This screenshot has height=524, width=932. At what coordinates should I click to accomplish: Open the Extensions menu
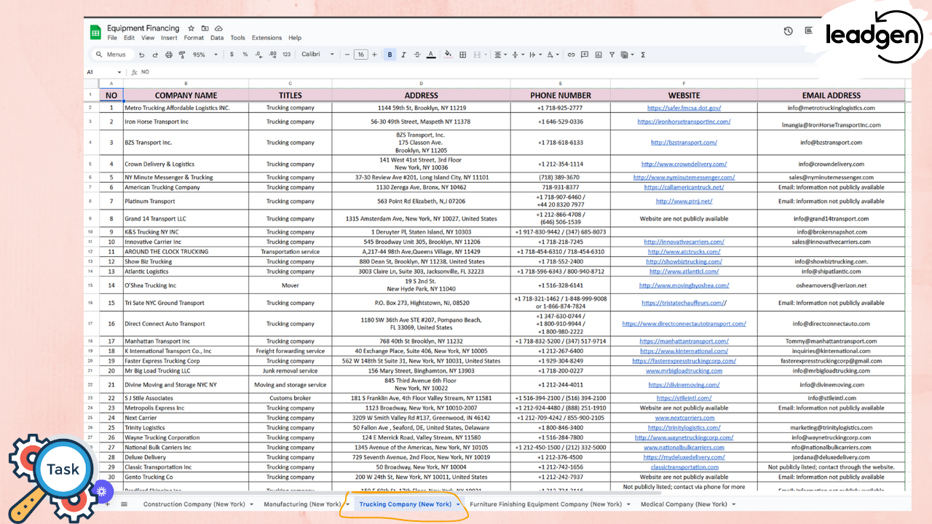coord(266,38)
